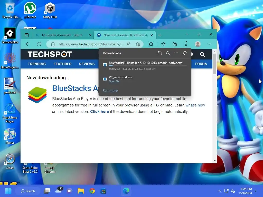Follow the what's new link
The width and height of the screenshot is (263, 197).
[x=195, y=105]
